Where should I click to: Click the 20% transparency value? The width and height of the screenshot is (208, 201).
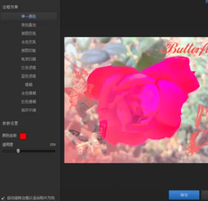click(52, 144)
